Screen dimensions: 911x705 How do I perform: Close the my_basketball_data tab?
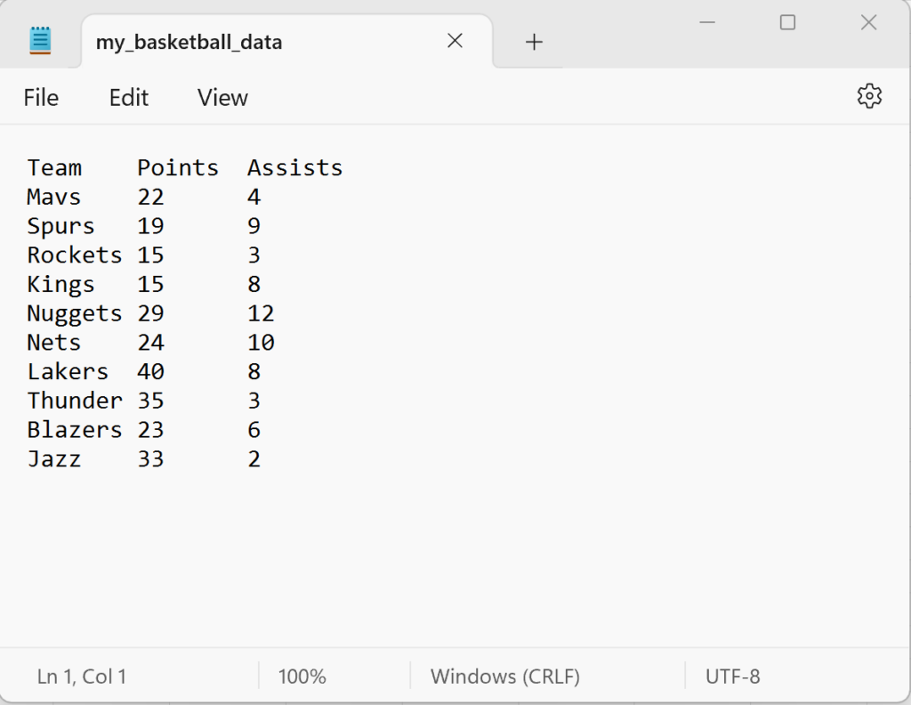455,41
